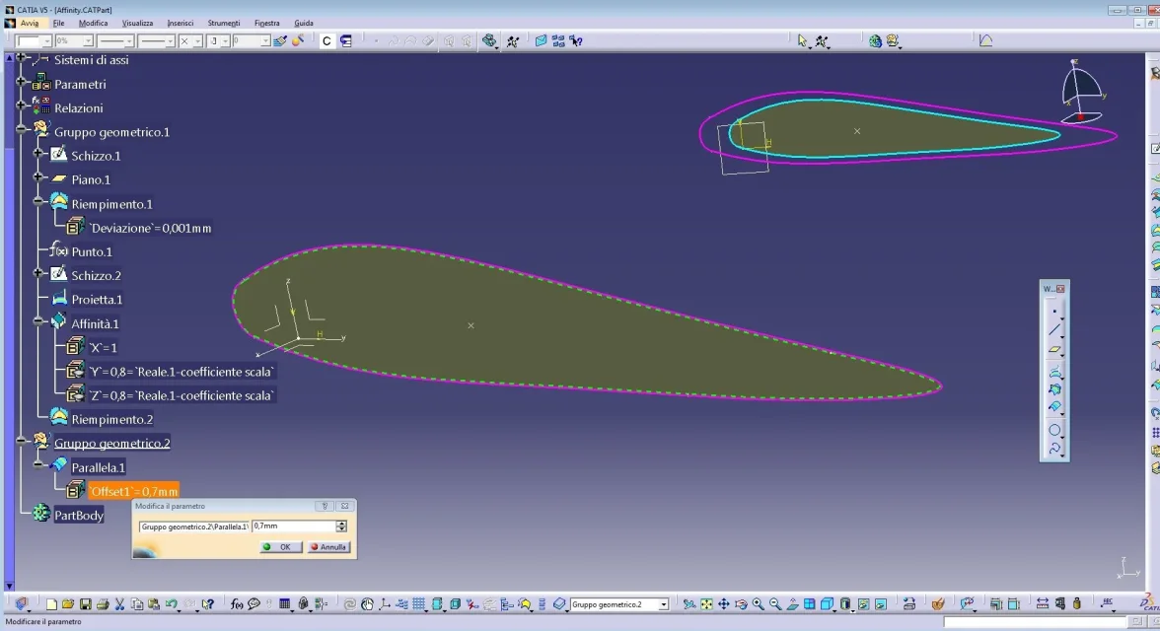
Task: Select the PartBody tree item
Action: click(x=79, y=515)
